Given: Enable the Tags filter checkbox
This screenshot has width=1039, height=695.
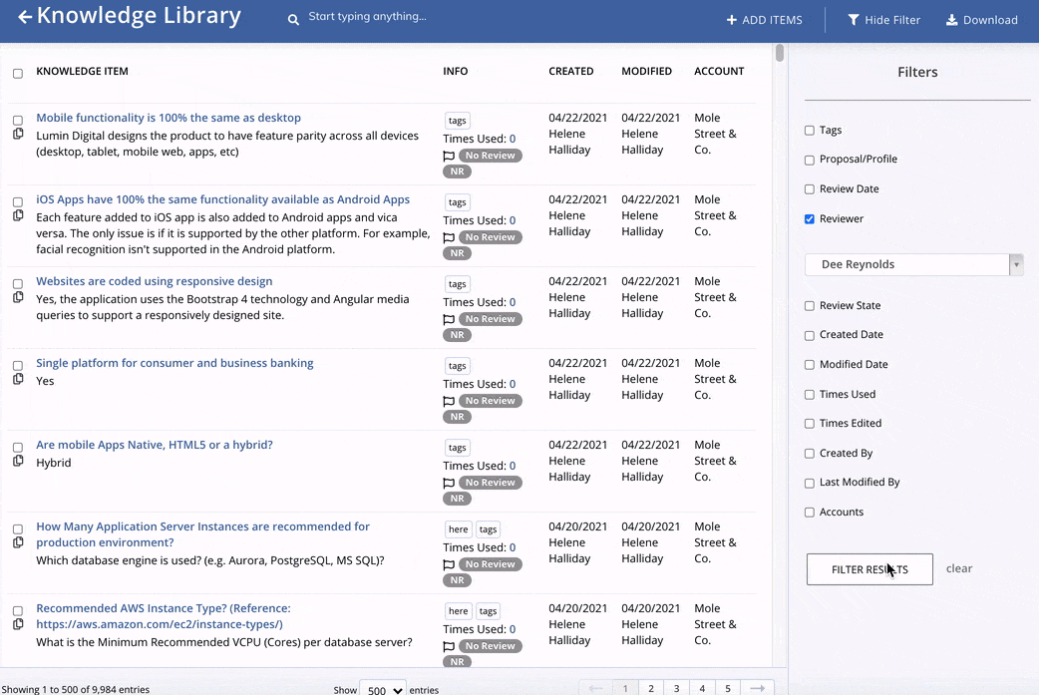Looking at the screenshot, I should point(809,131).
